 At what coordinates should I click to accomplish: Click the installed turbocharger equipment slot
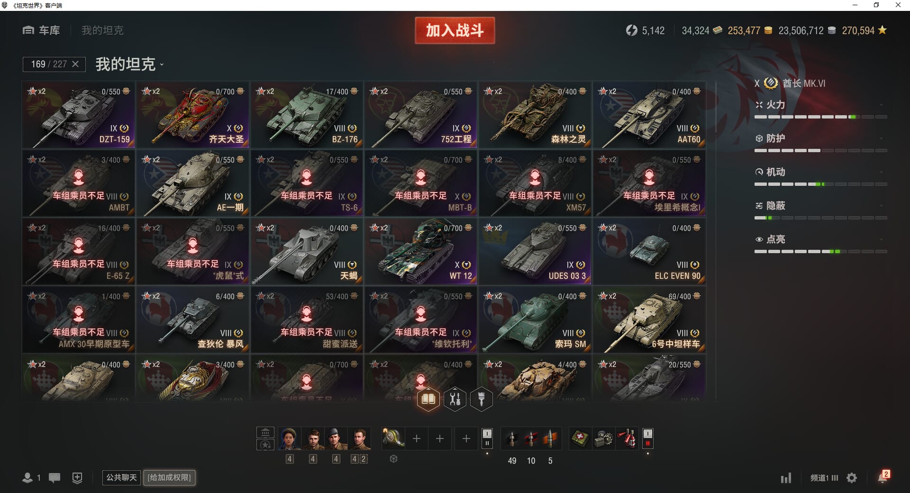393,438
